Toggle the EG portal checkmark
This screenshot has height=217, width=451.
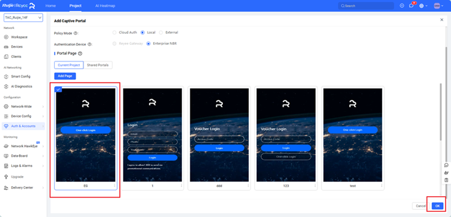coord(58,90)
